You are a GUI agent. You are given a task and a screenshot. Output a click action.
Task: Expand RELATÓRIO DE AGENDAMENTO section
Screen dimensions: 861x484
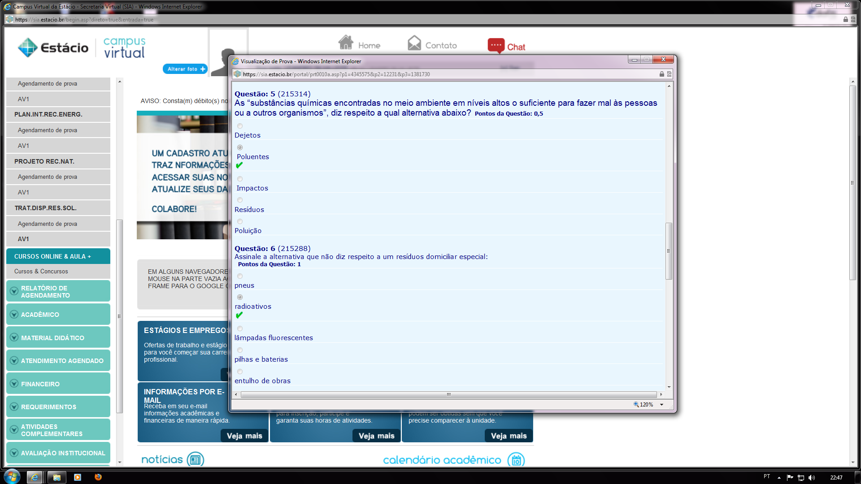[58, 291]
